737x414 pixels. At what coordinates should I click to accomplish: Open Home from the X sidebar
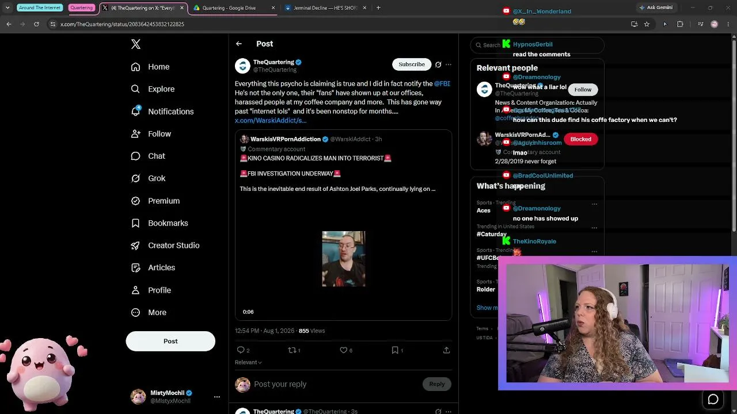click(150, 67)
